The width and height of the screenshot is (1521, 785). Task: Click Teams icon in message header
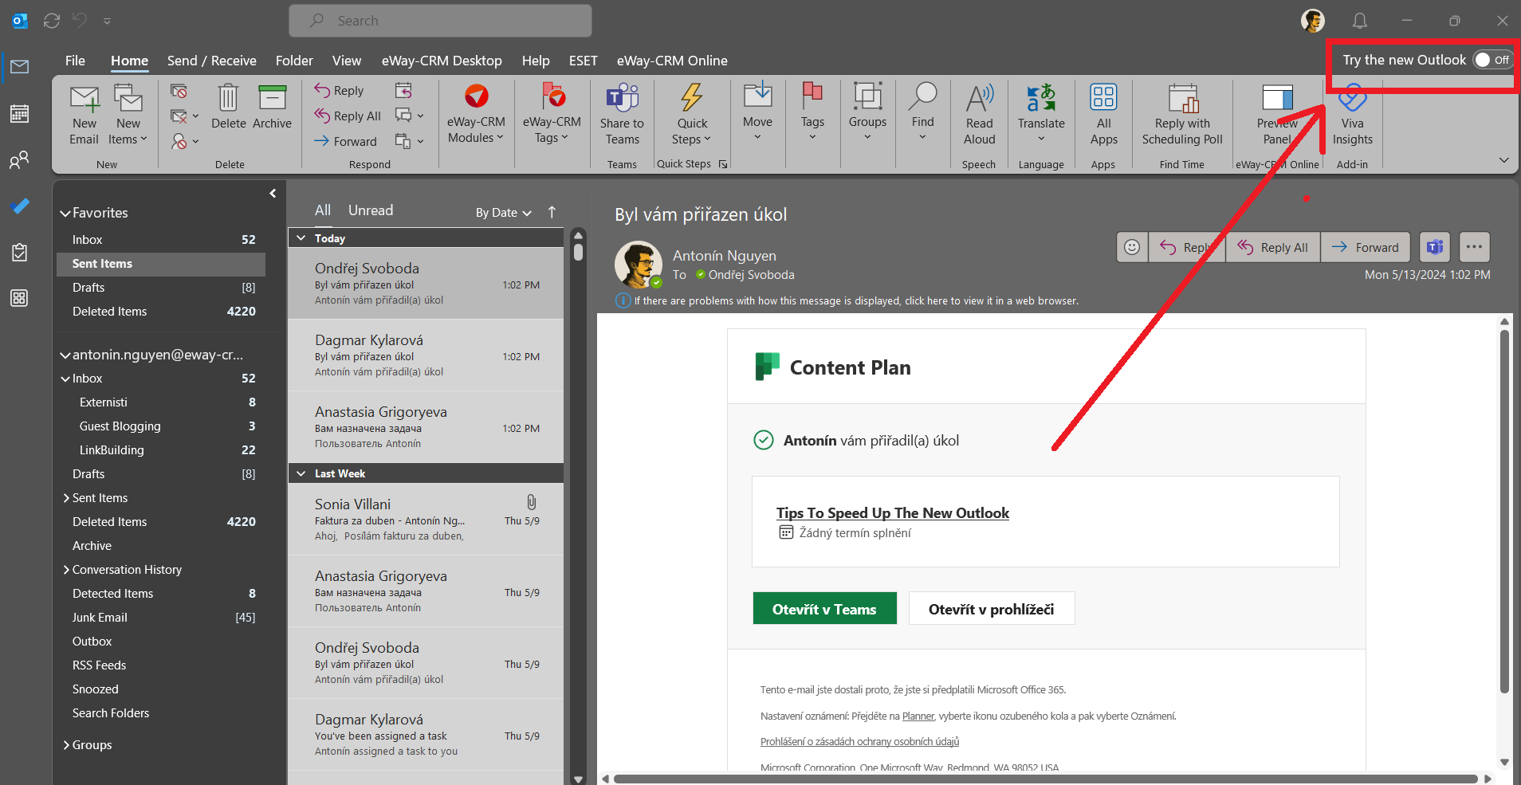click(x=1435, y=247)
